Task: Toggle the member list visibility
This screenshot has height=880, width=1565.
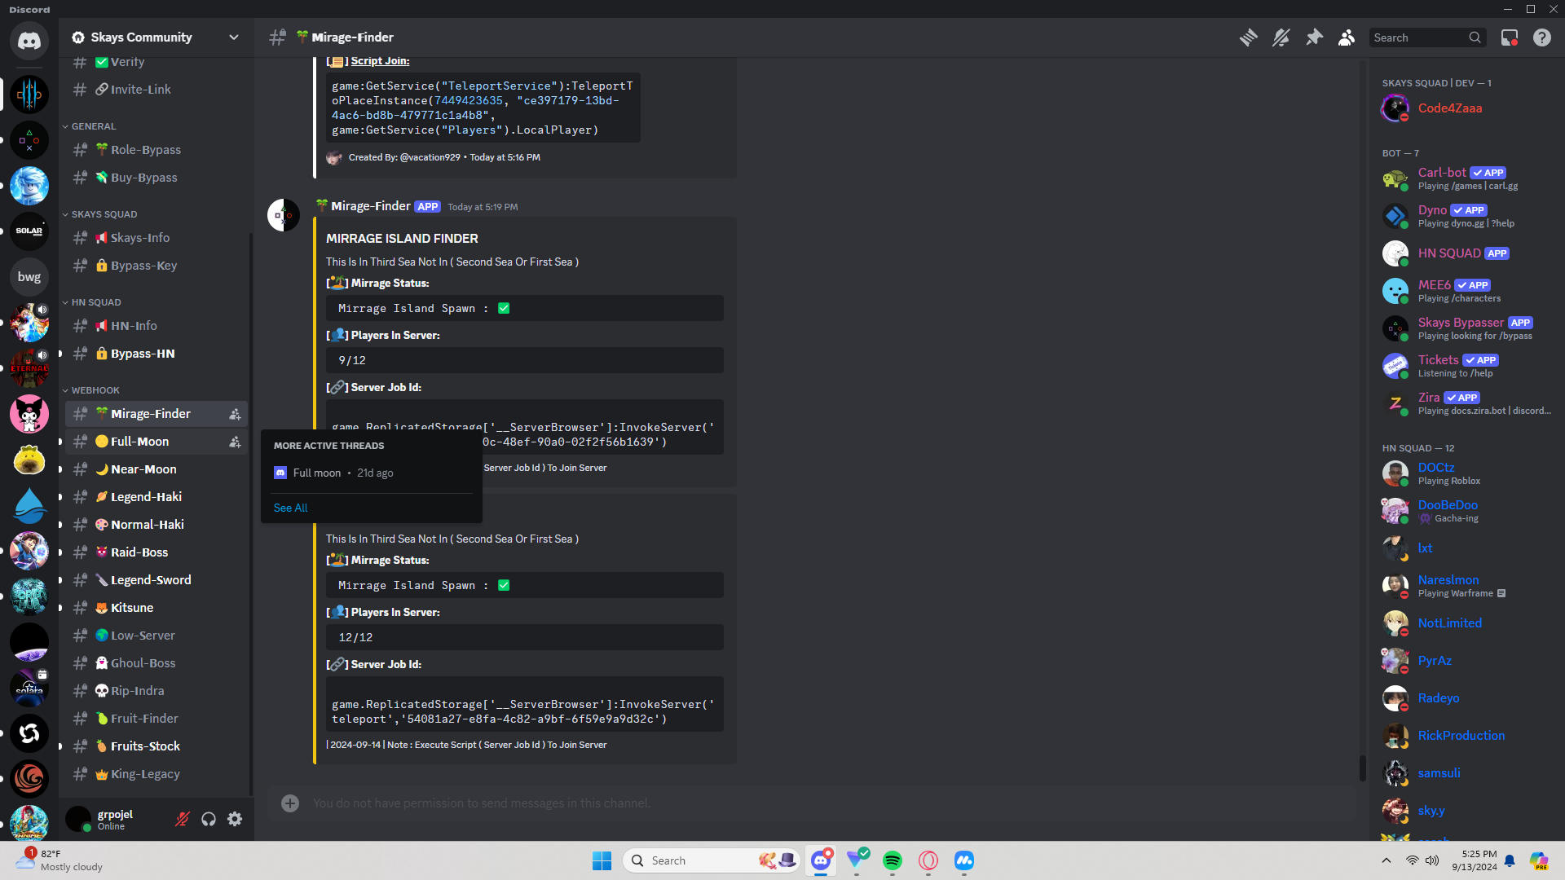Action: click(1347, 37)
